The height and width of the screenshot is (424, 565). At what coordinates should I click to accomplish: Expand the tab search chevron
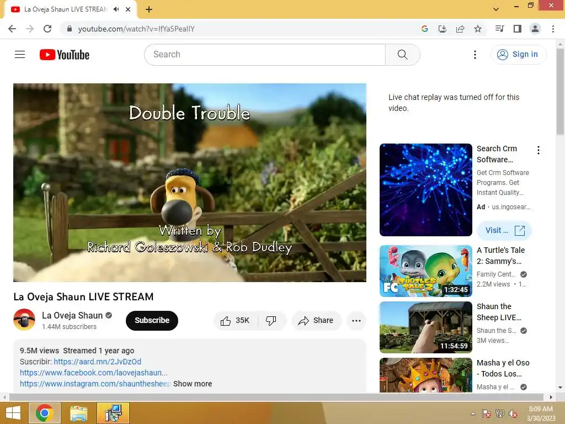pyautogui.click(x=496, y=9)
